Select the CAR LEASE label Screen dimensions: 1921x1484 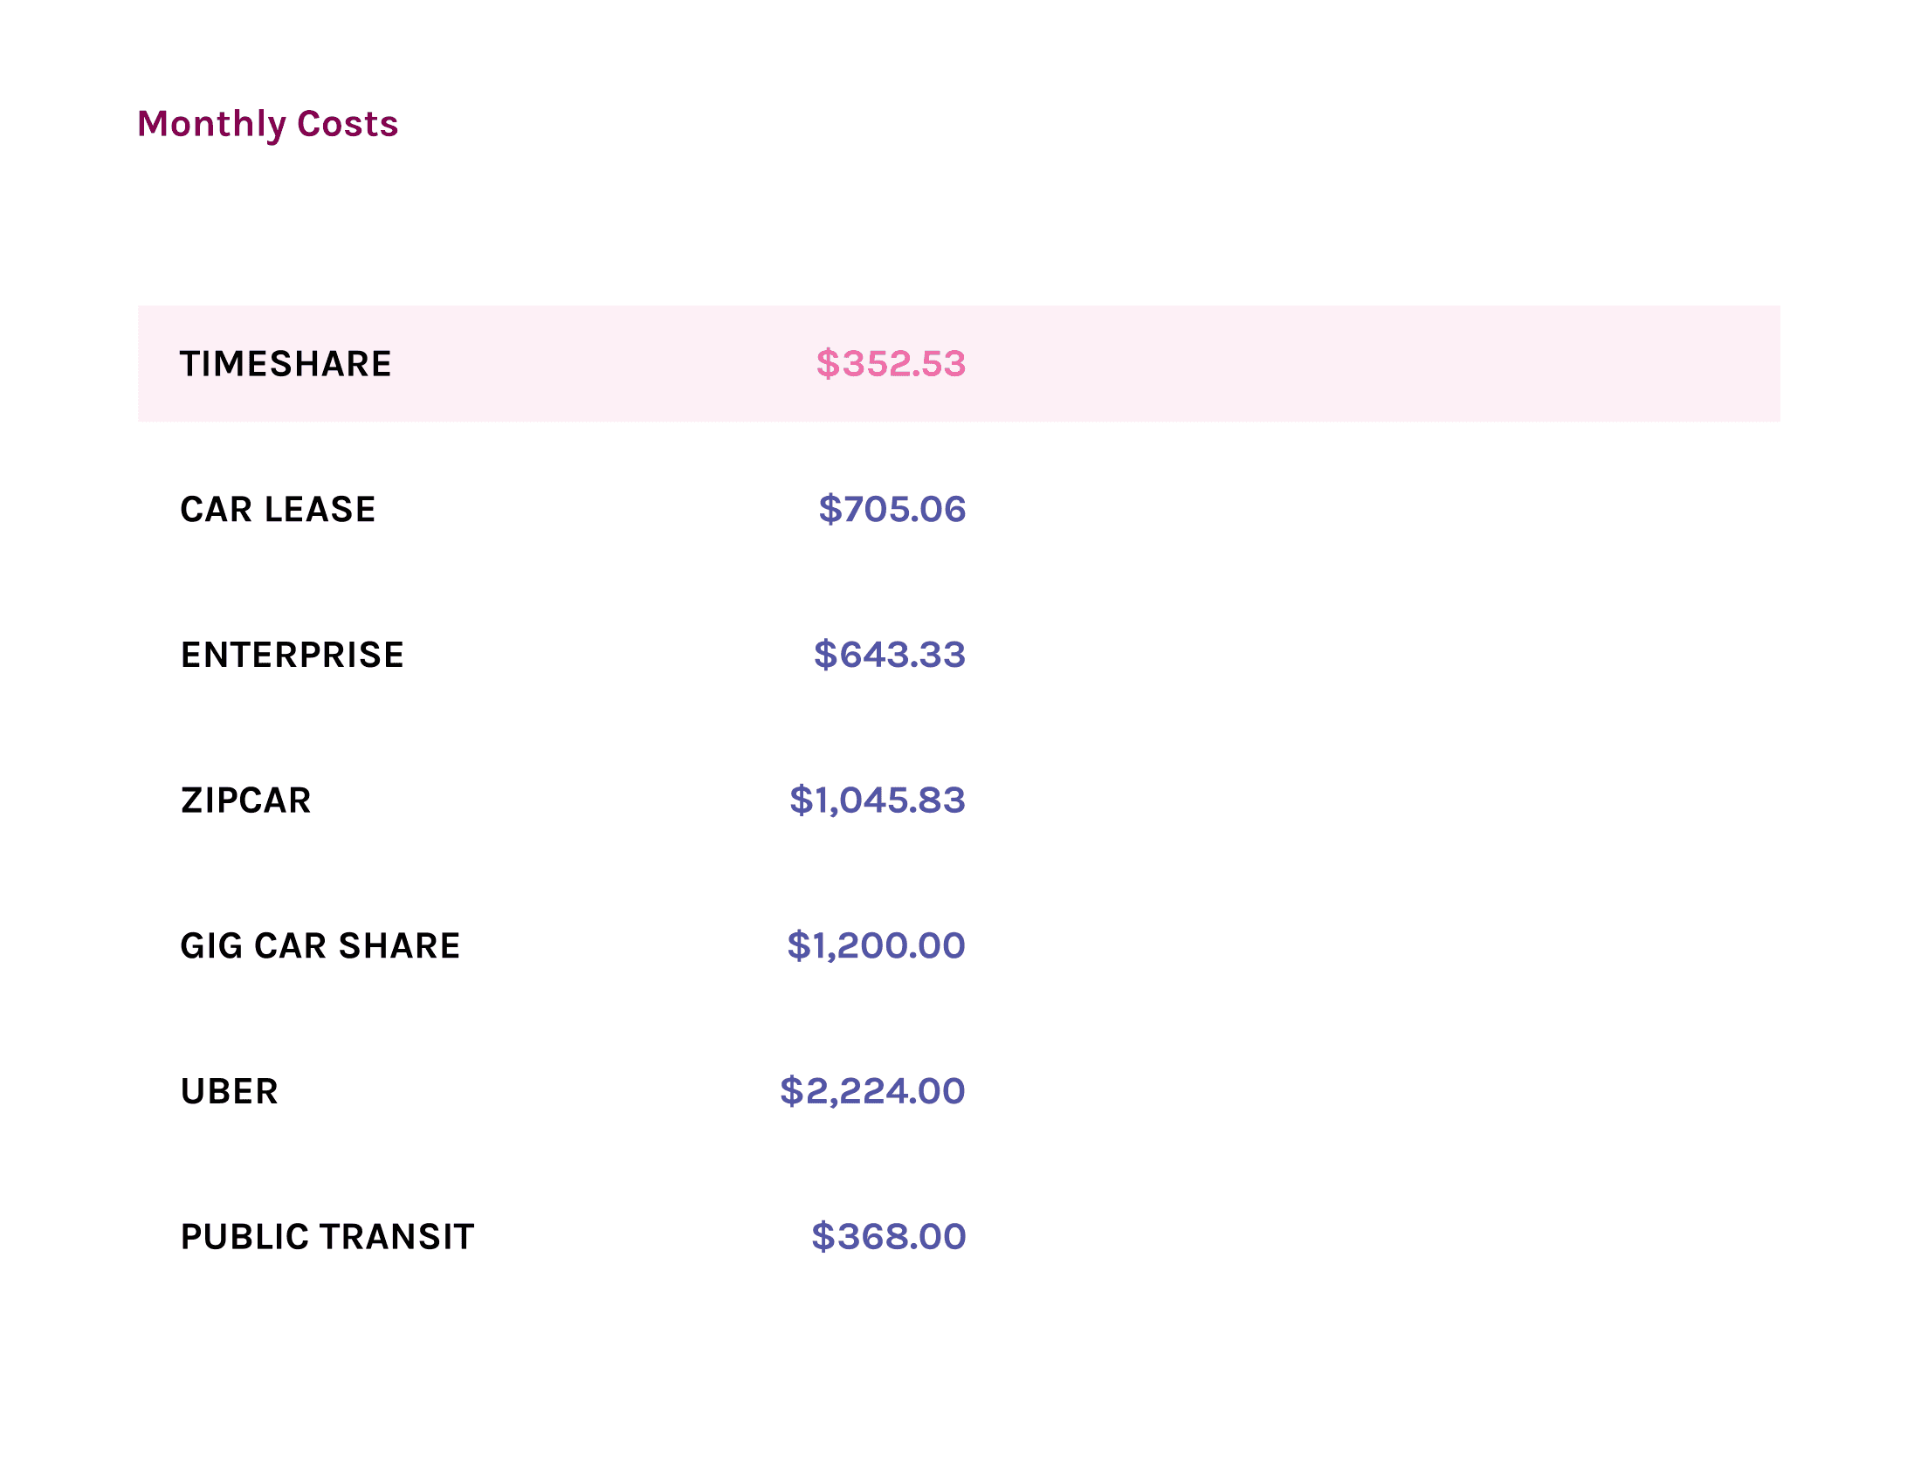tap(278, 510)
